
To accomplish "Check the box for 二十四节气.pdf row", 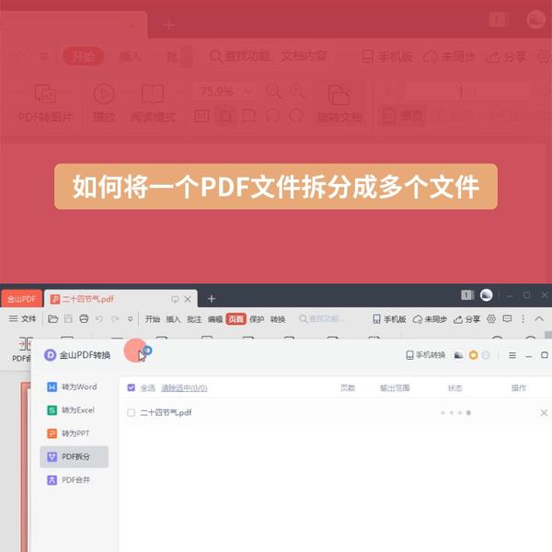I will point(131,412).
